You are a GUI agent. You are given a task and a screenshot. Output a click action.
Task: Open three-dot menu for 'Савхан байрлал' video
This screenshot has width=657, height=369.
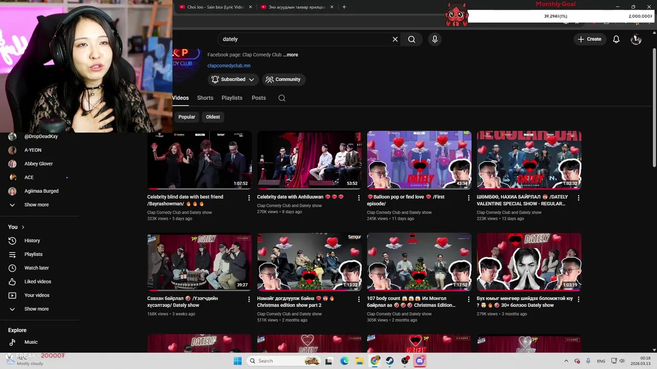point(249,299)
